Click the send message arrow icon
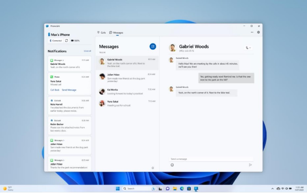 [251, 165]
